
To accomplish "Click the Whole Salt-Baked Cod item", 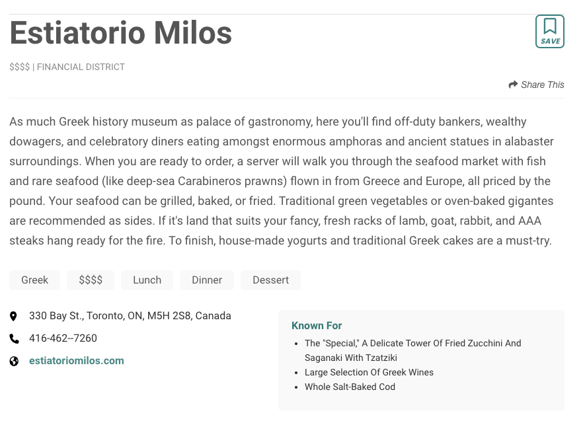I will coord(350,387).
